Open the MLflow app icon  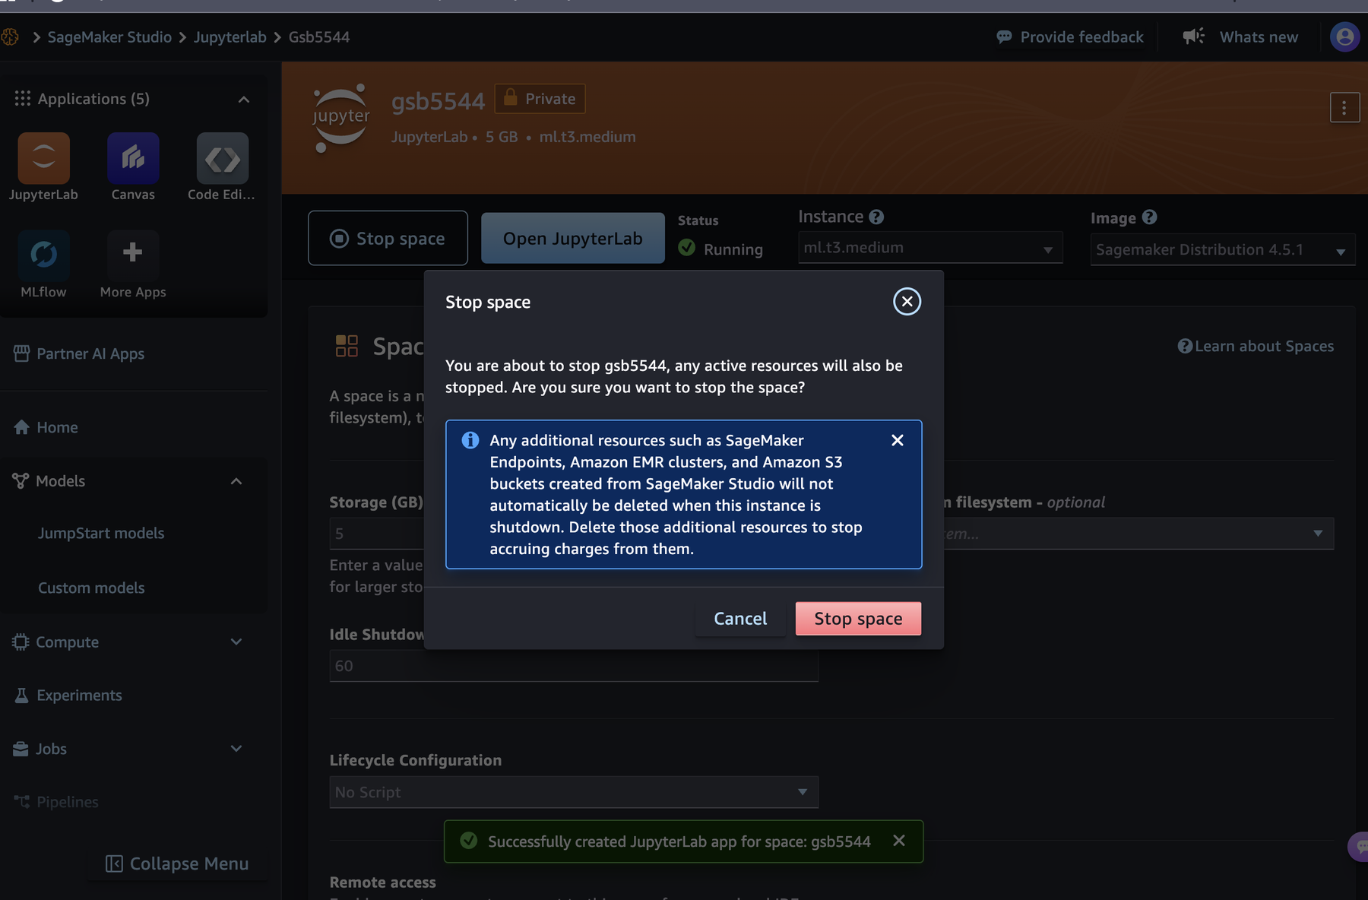(x=43, y=255)
